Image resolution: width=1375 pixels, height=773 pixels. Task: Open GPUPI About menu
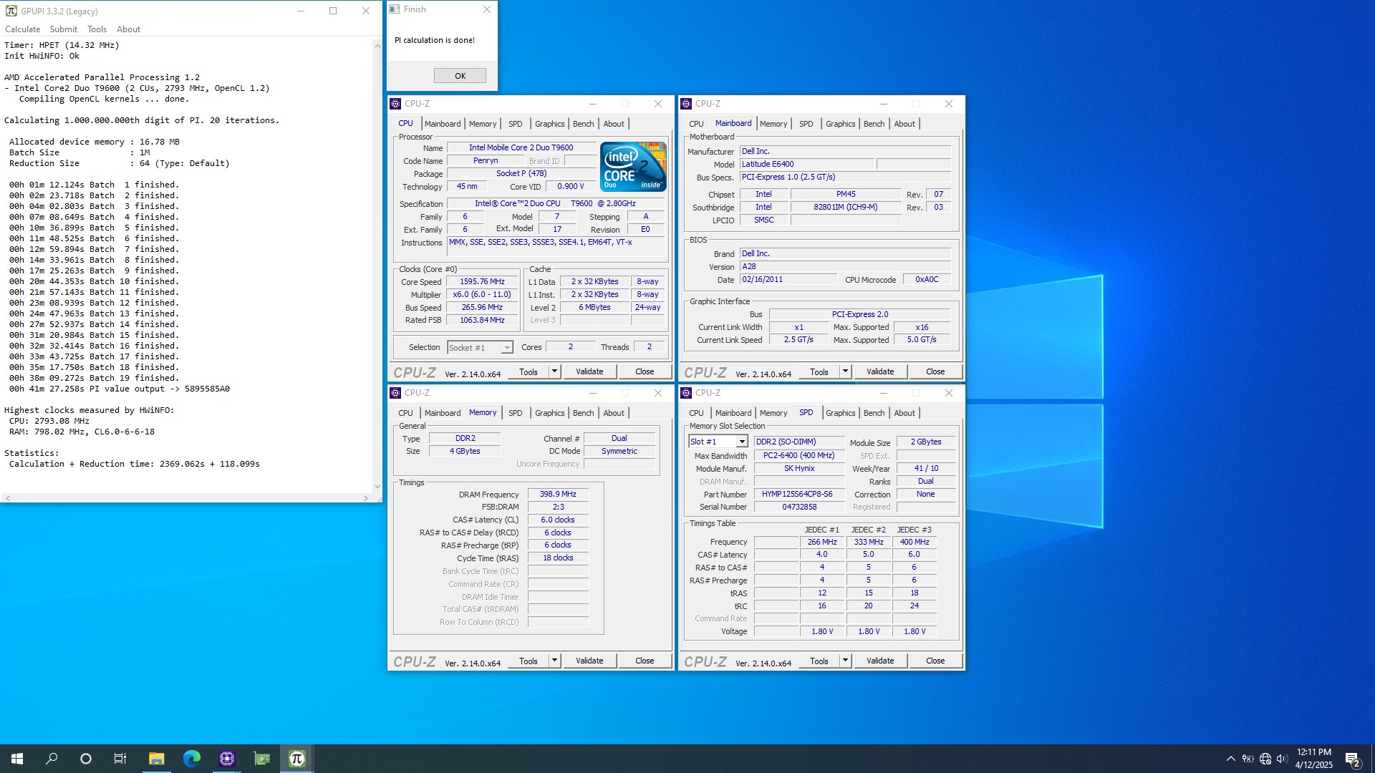click(128, 29)
